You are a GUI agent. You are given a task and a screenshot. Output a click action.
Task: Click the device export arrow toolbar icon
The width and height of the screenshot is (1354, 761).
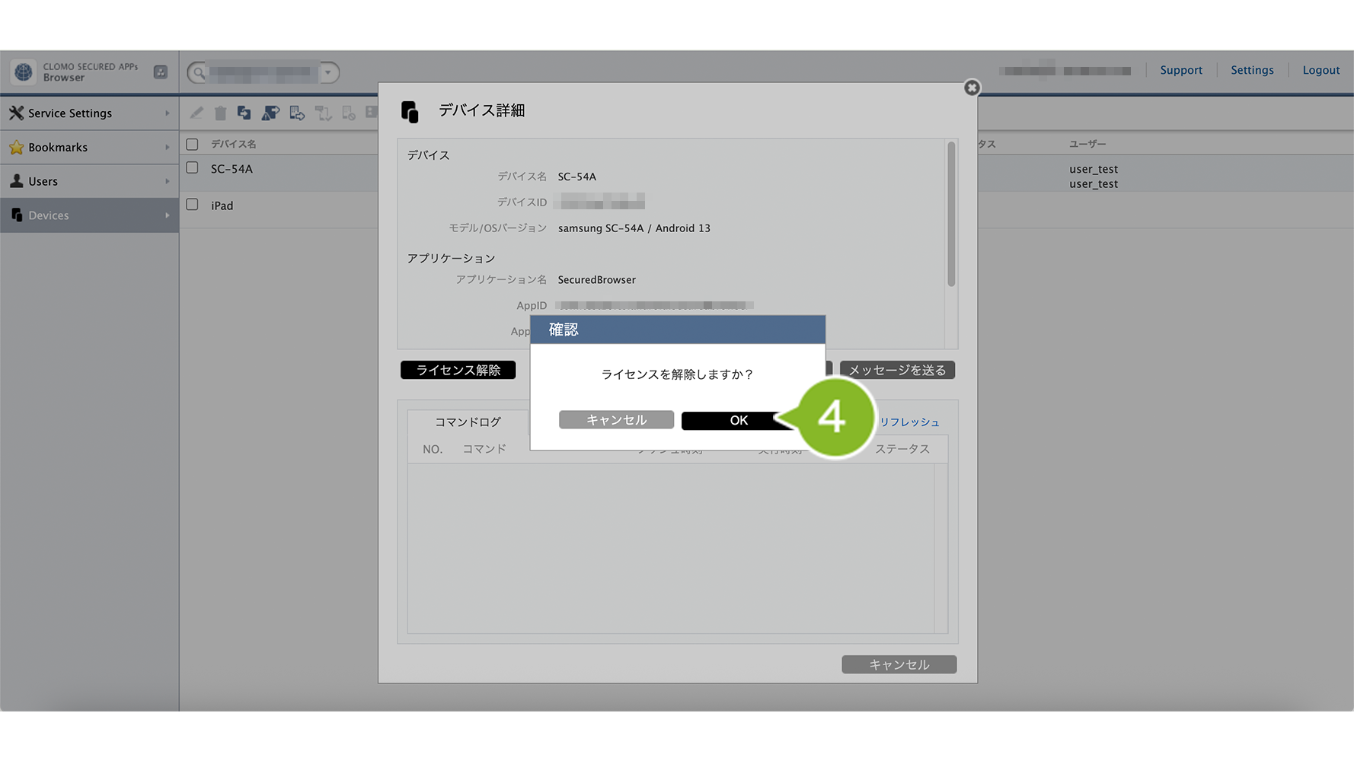pos(297,113)
